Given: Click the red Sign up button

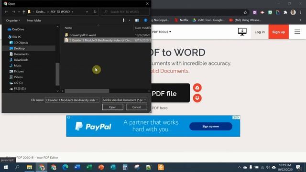Looking at the screenshot, I should pos(278,32).
